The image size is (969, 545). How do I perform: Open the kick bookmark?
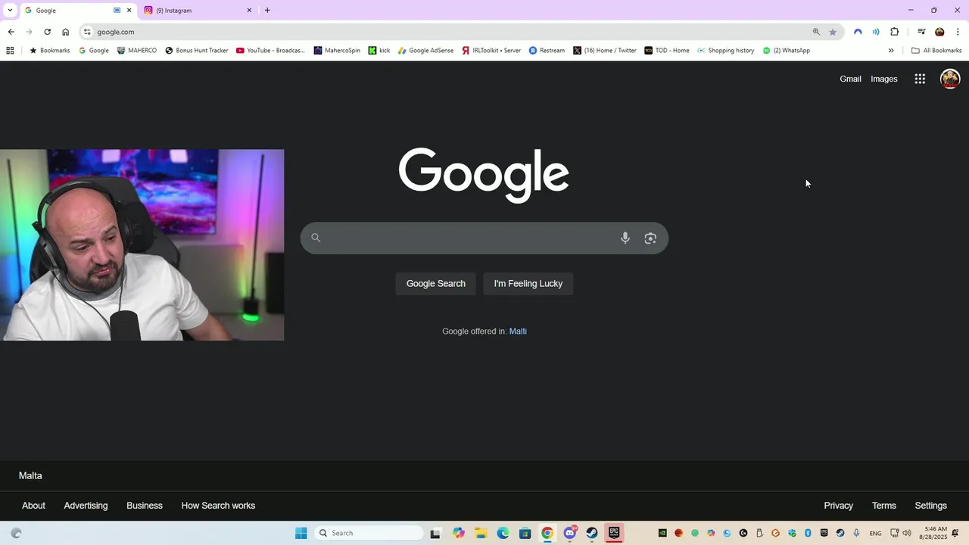pos(379,51)
